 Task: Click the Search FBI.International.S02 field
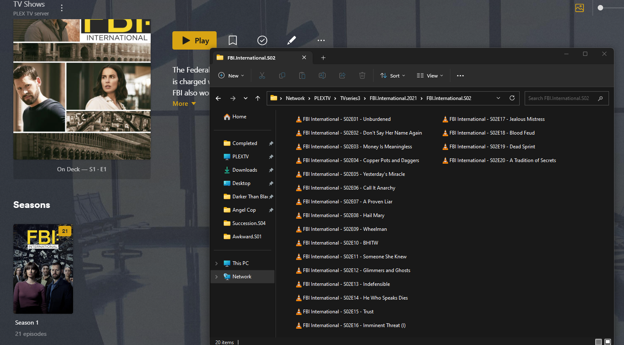click(x=567, y=98)
